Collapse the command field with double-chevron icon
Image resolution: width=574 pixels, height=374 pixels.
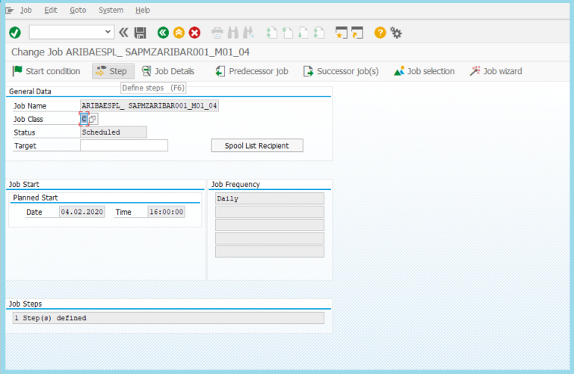124,33
